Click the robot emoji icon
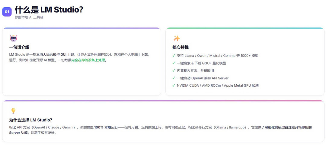This screenshot has width=326, height=145. [x=13, y=38]
